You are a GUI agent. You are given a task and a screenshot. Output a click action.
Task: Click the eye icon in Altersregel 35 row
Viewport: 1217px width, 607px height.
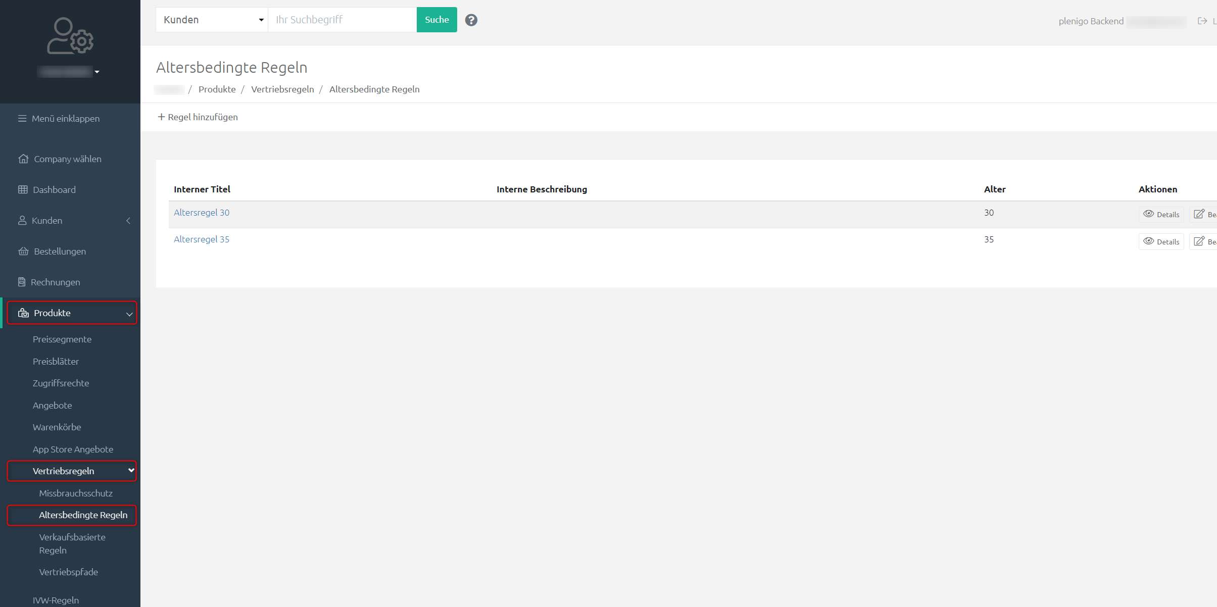(1148, 241)
